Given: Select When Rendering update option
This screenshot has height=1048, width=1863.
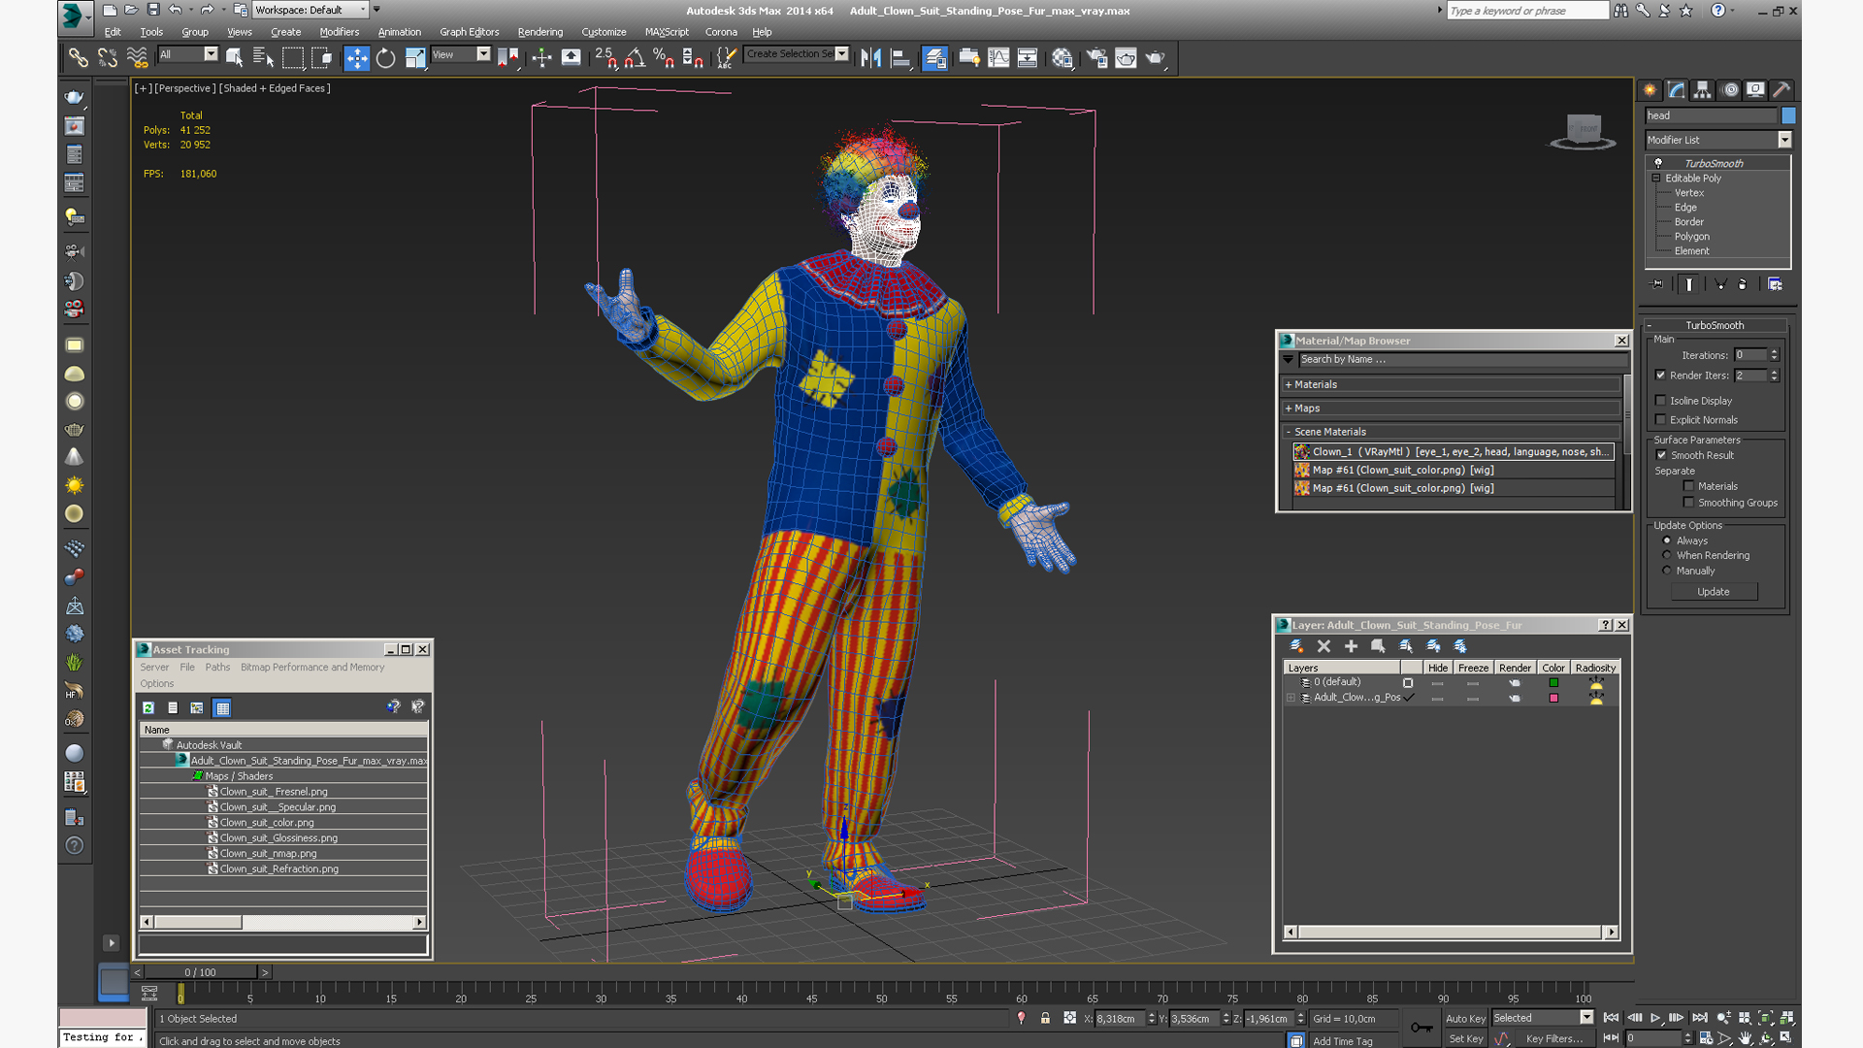Looking at the screenshot, I should coord(1667,555).
